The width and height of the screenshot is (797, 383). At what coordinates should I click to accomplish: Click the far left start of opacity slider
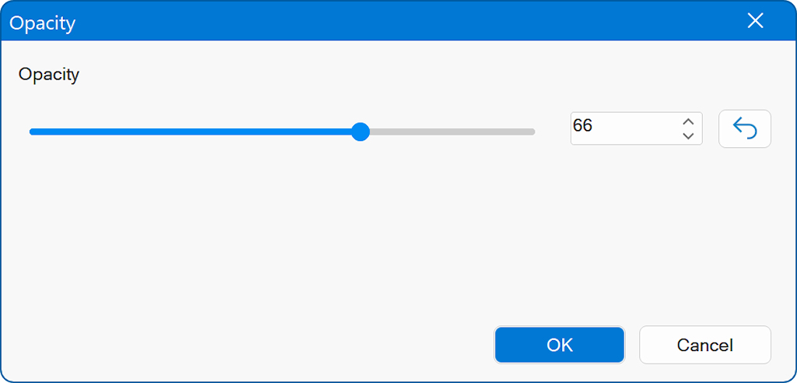tap(31, 132)
